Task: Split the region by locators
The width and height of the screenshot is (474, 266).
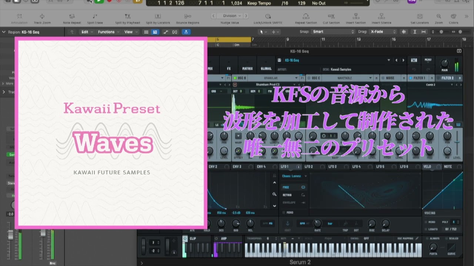Action: point(158,19)
